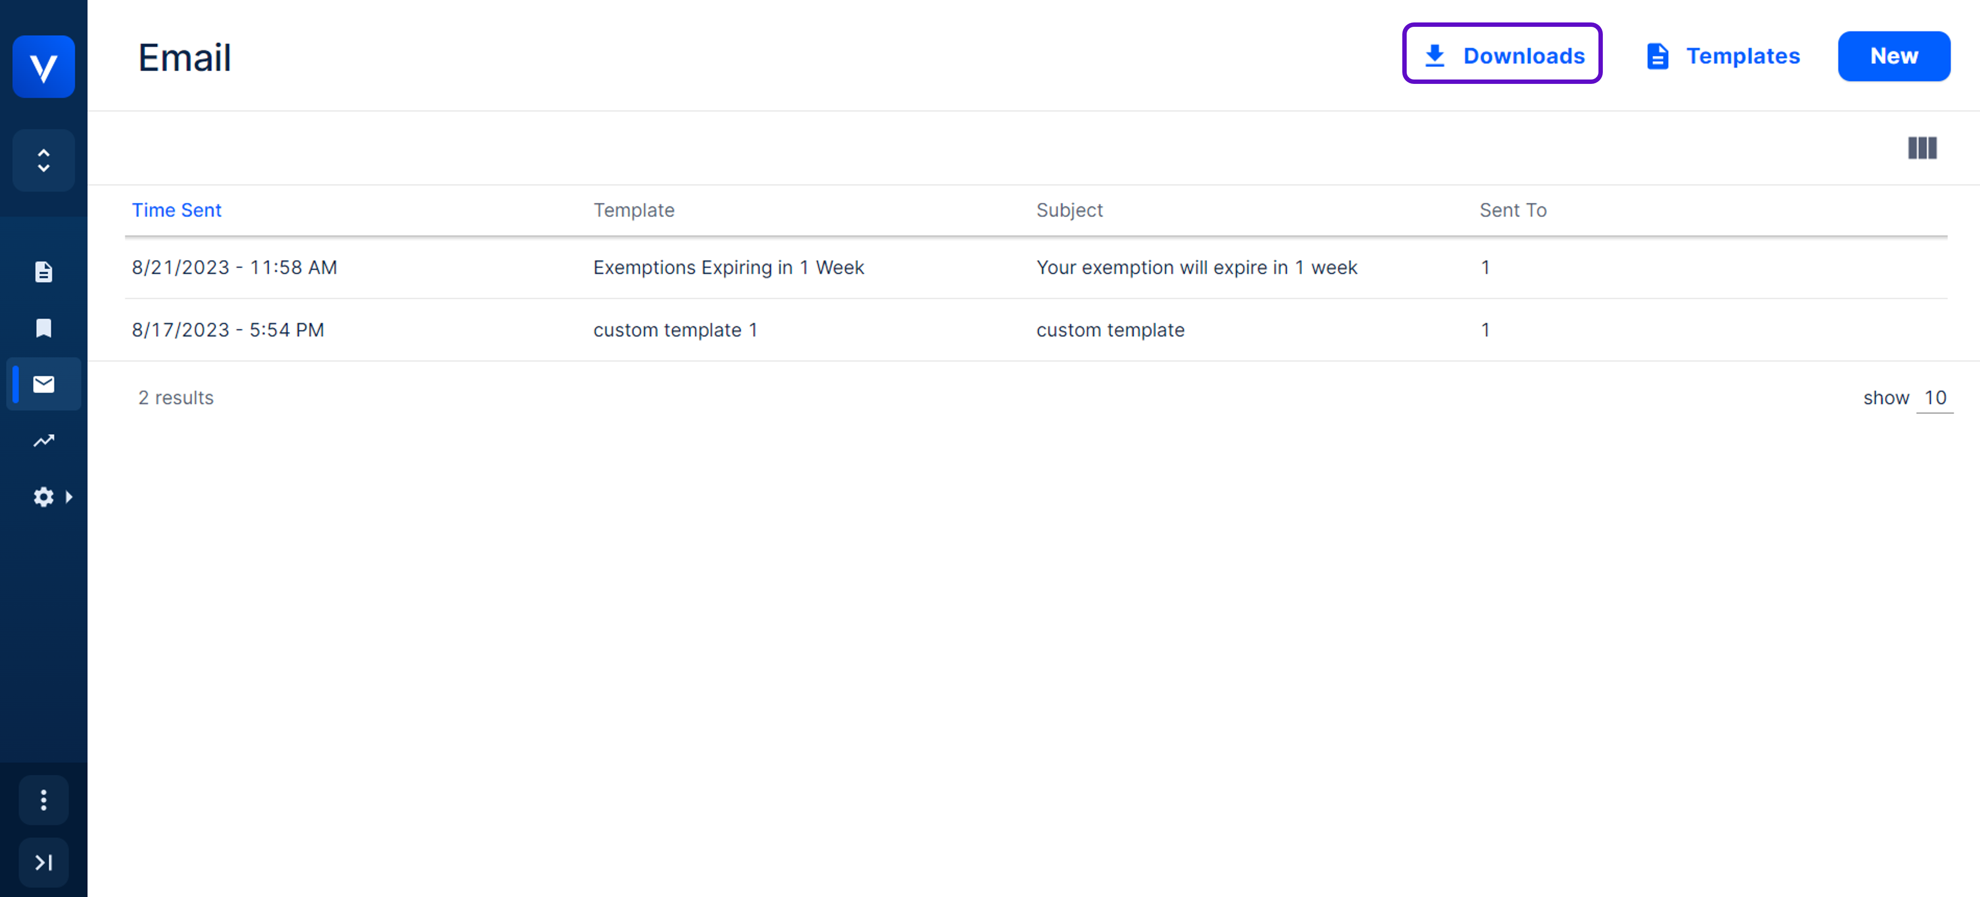Open the three-dot more options menu

click(x=44, y=800)
